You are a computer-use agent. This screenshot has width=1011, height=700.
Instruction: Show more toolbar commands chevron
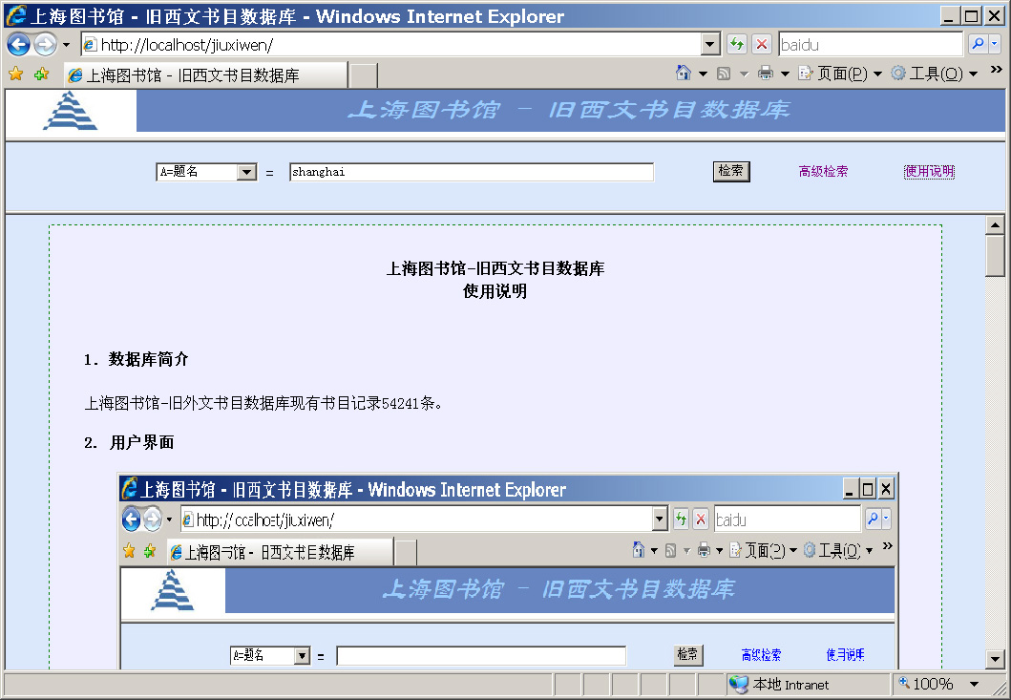click(x=996, y=70)
